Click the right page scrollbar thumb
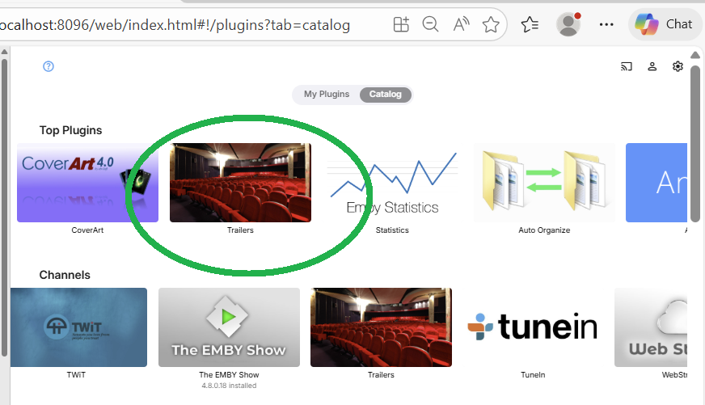The height and width of the screenshot is (405, 705). [695, 144]
